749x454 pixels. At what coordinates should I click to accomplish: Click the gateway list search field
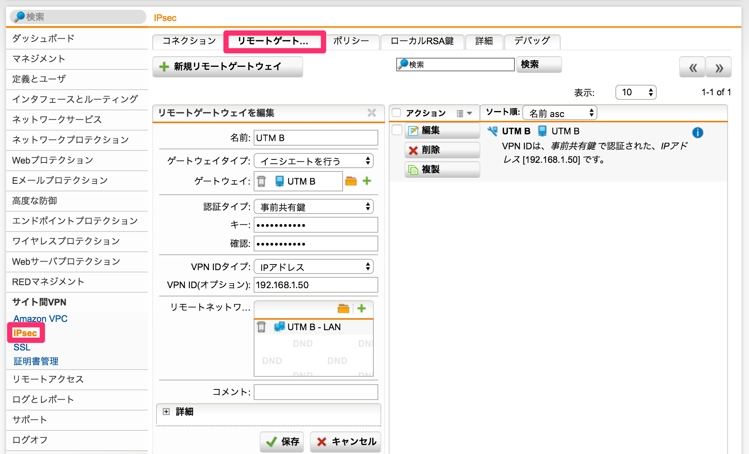click(456, 64)
